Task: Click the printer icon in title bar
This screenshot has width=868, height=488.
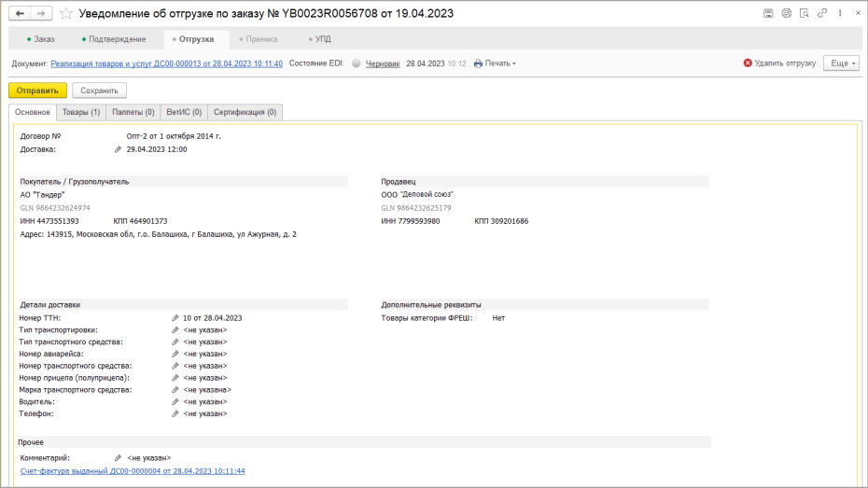Action: click(786, 13)
